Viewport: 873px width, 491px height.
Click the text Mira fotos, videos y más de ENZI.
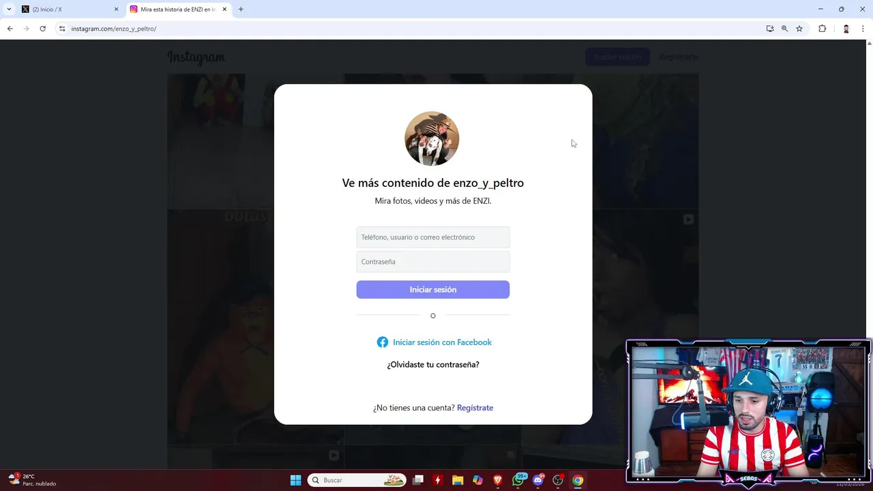433,201
